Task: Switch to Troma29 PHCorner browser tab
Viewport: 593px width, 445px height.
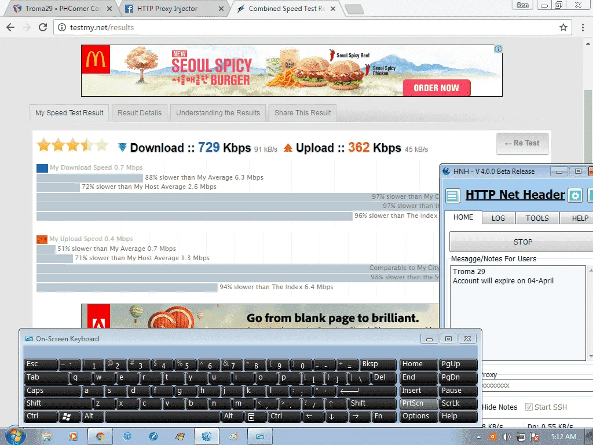Action: coord(63,8)
